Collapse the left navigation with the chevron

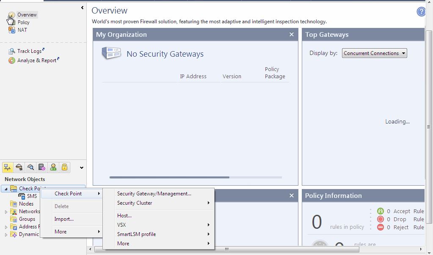point(82,7)
